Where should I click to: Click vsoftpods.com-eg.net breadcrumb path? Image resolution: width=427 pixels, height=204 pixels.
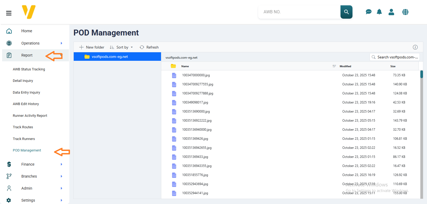point(181,58)
